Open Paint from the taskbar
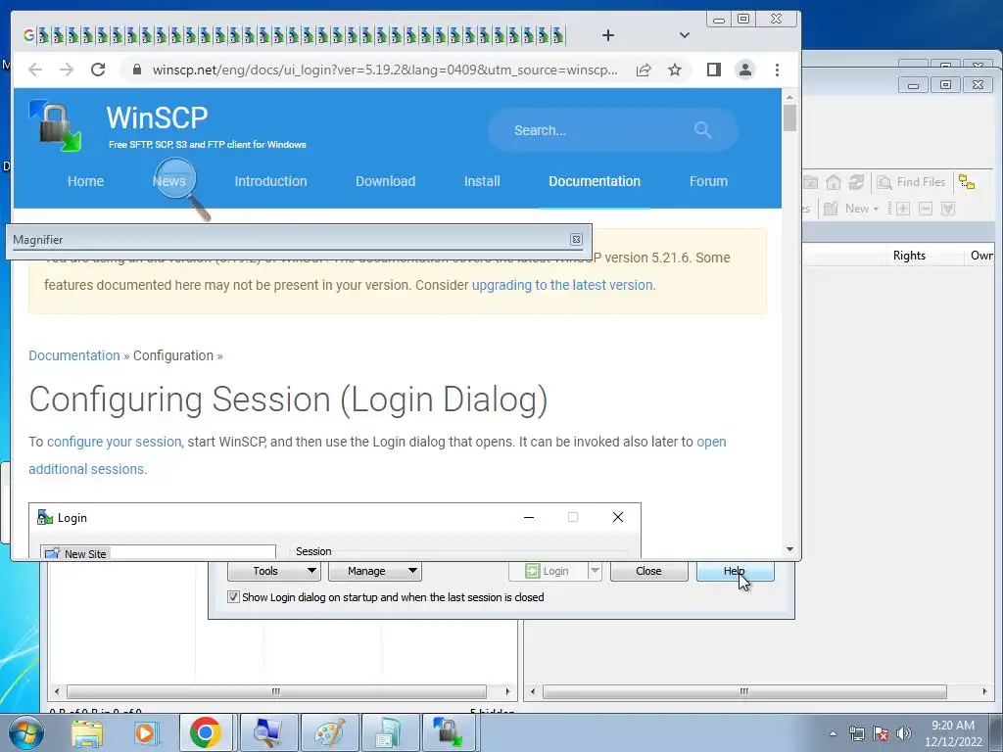Screen dimensions: 1003x752 coord(329,732)
